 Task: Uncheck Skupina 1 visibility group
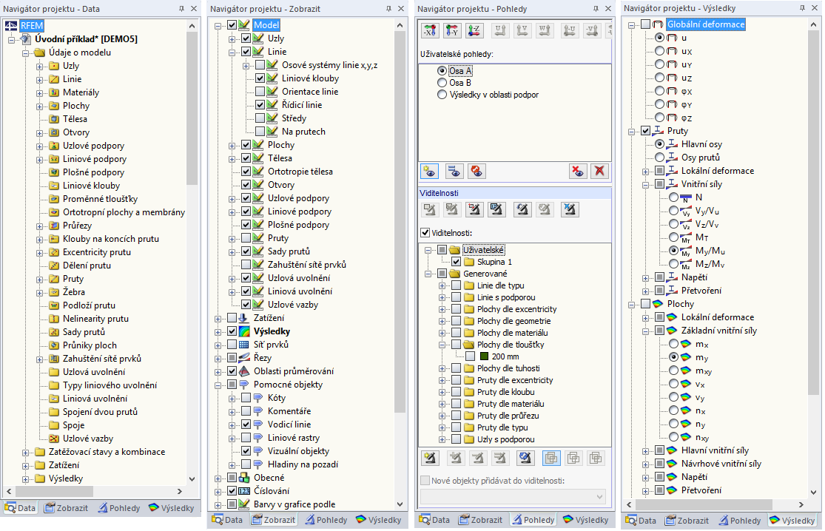457,261
